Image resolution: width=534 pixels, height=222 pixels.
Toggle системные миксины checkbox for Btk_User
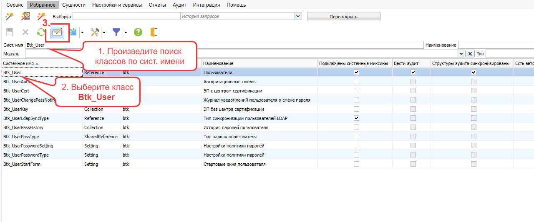point(356,72)
